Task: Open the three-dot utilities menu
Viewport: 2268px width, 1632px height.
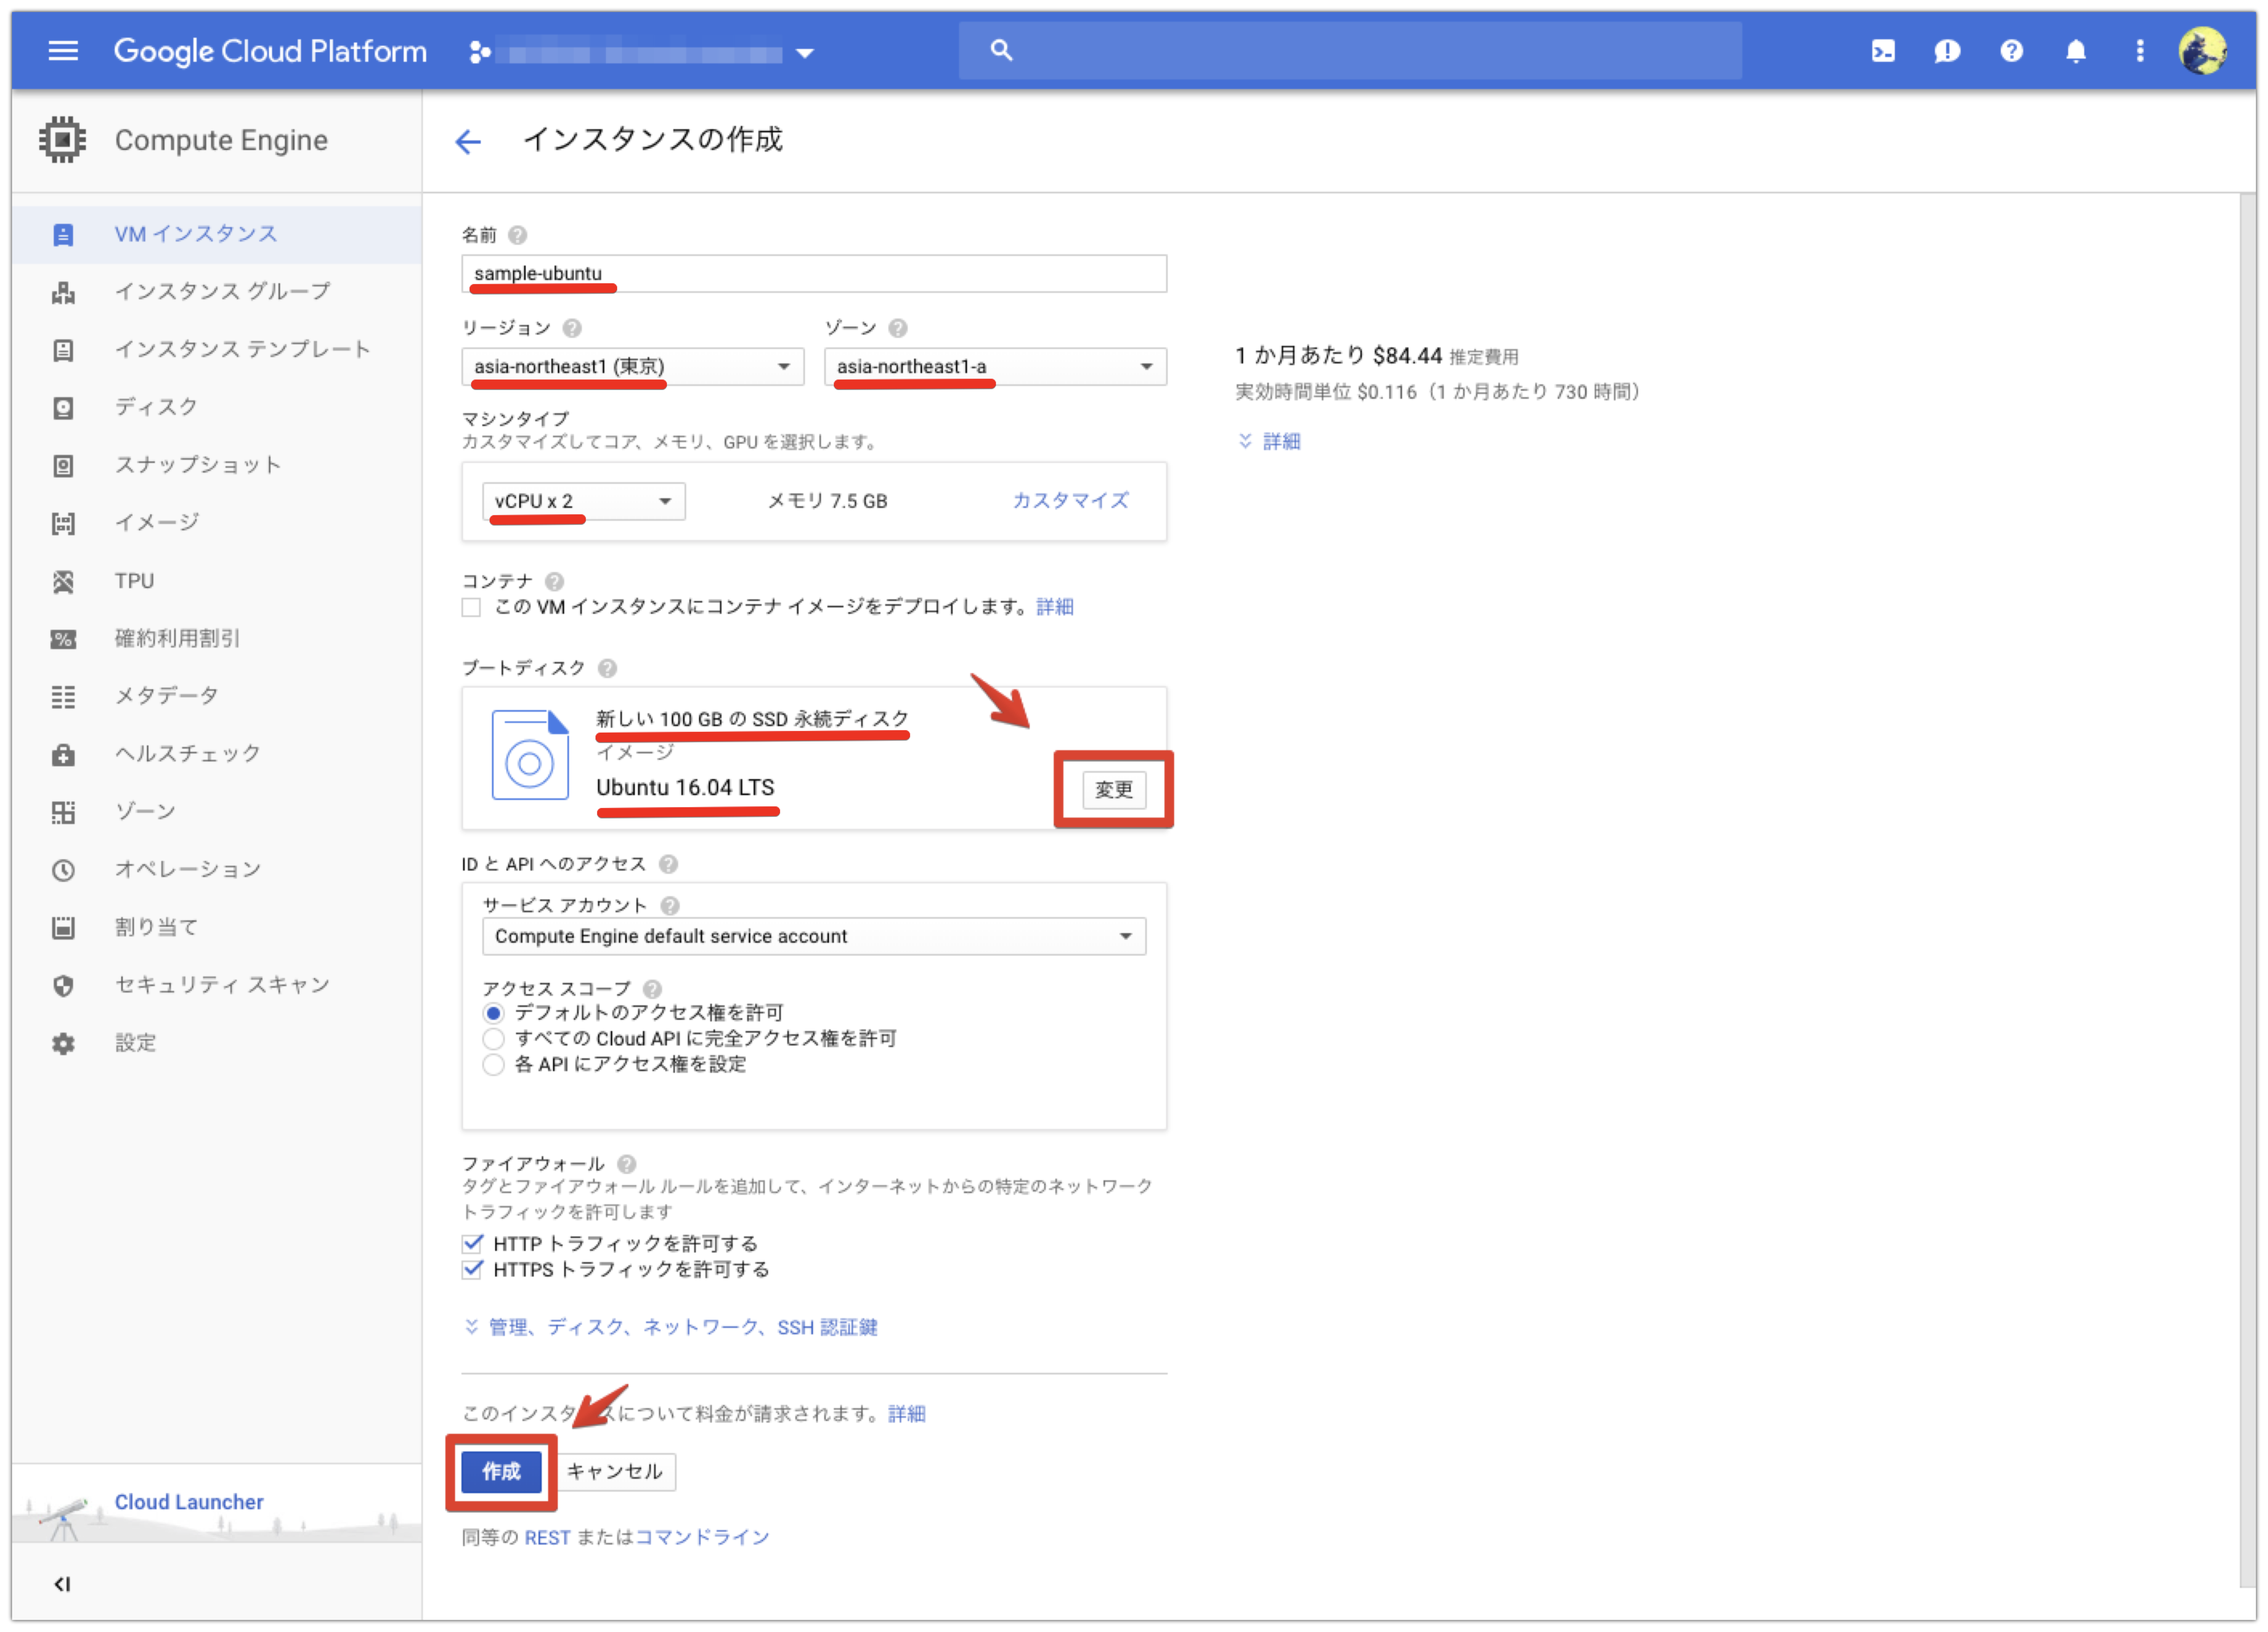Action: [x=2140, y=51]
